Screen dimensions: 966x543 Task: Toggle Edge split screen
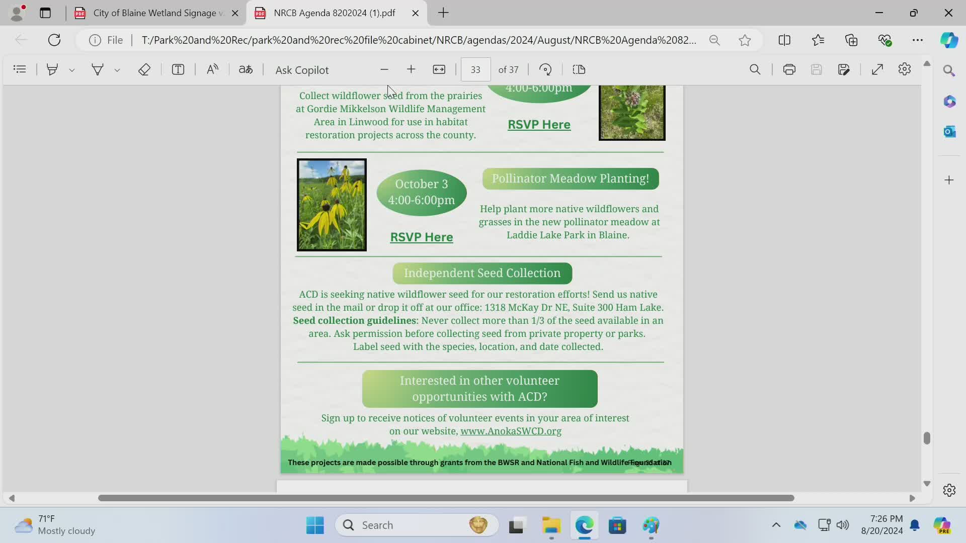click(x=784, y=40)
